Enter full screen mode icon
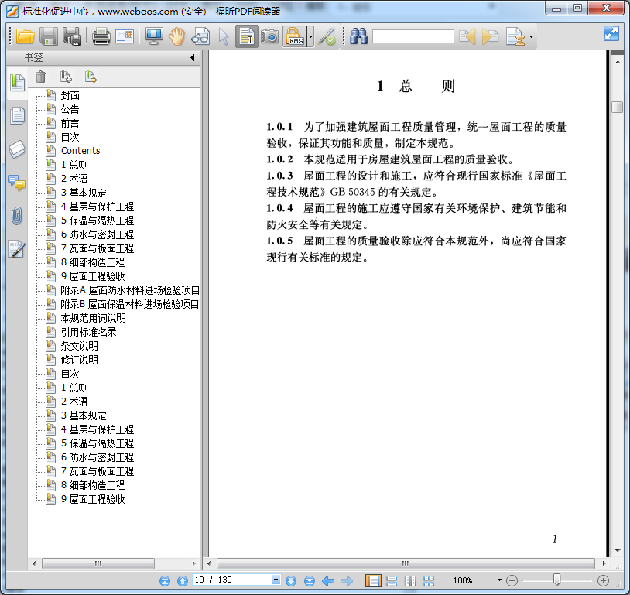 [x=611, y=33]
